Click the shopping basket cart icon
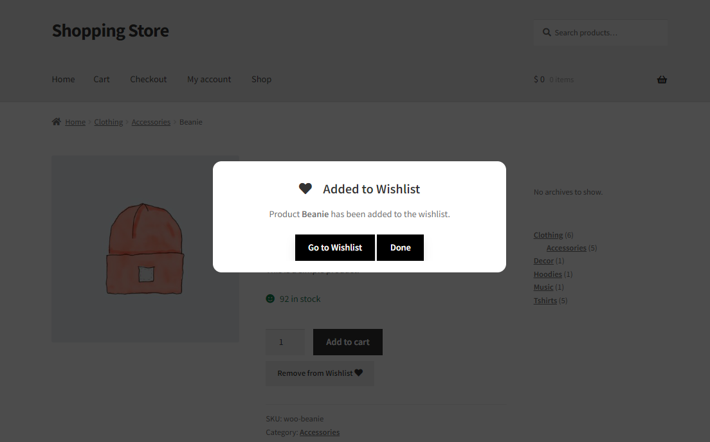 tap(662, 80)
